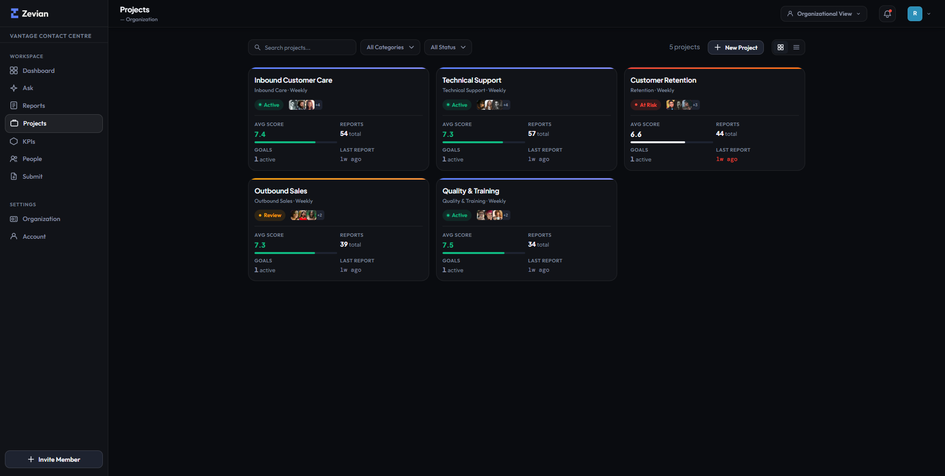Open the Submit sidebar item
945x476 pixels.
(54, 176)
